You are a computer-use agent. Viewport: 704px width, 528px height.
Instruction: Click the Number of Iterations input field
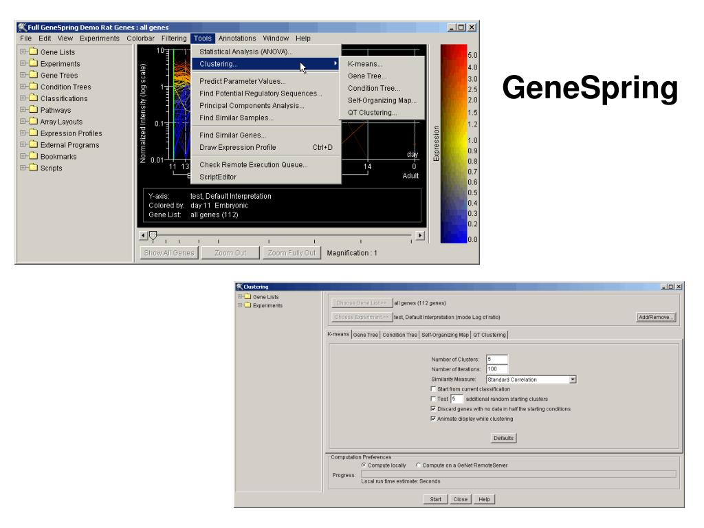coord(497,369)
